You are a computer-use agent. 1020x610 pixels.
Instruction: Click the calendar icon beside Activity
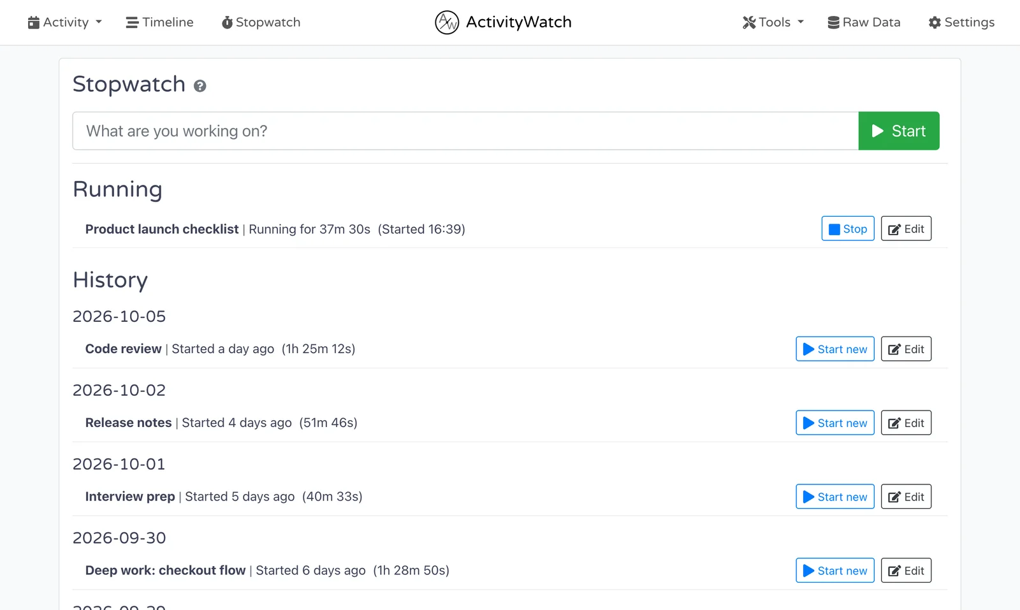pos(34,22)
